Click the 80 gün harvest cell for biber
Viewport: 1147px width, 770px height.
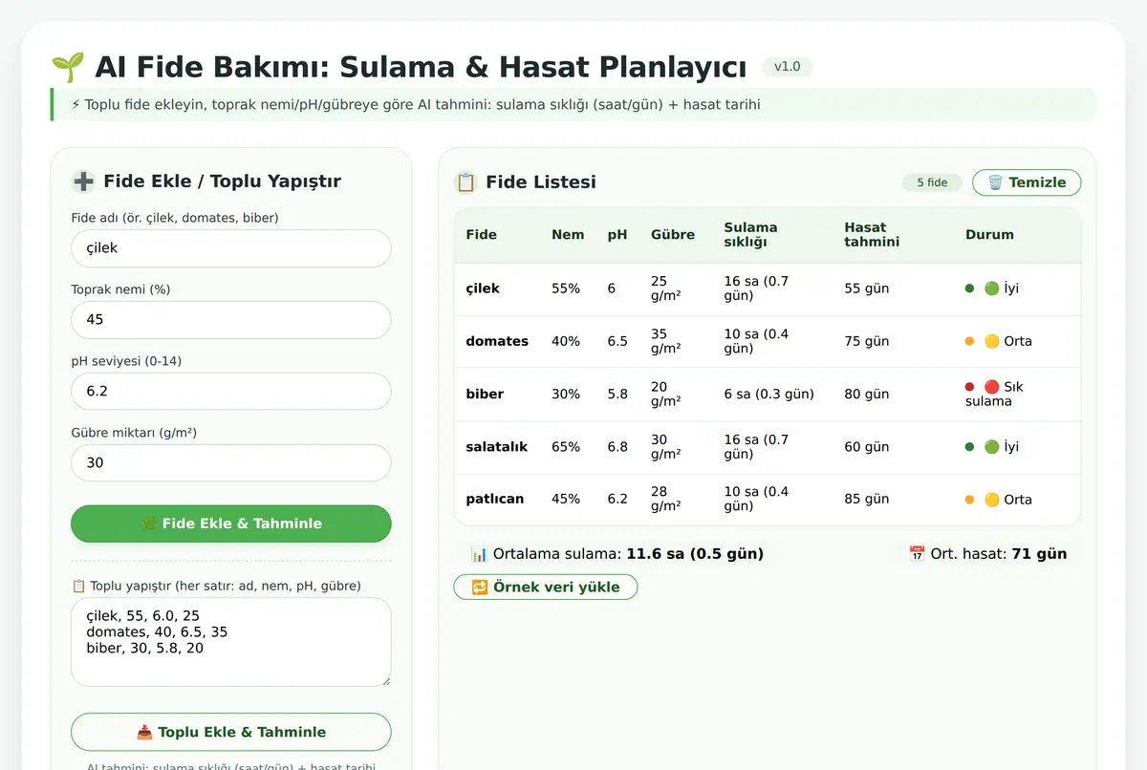point(867,394)
